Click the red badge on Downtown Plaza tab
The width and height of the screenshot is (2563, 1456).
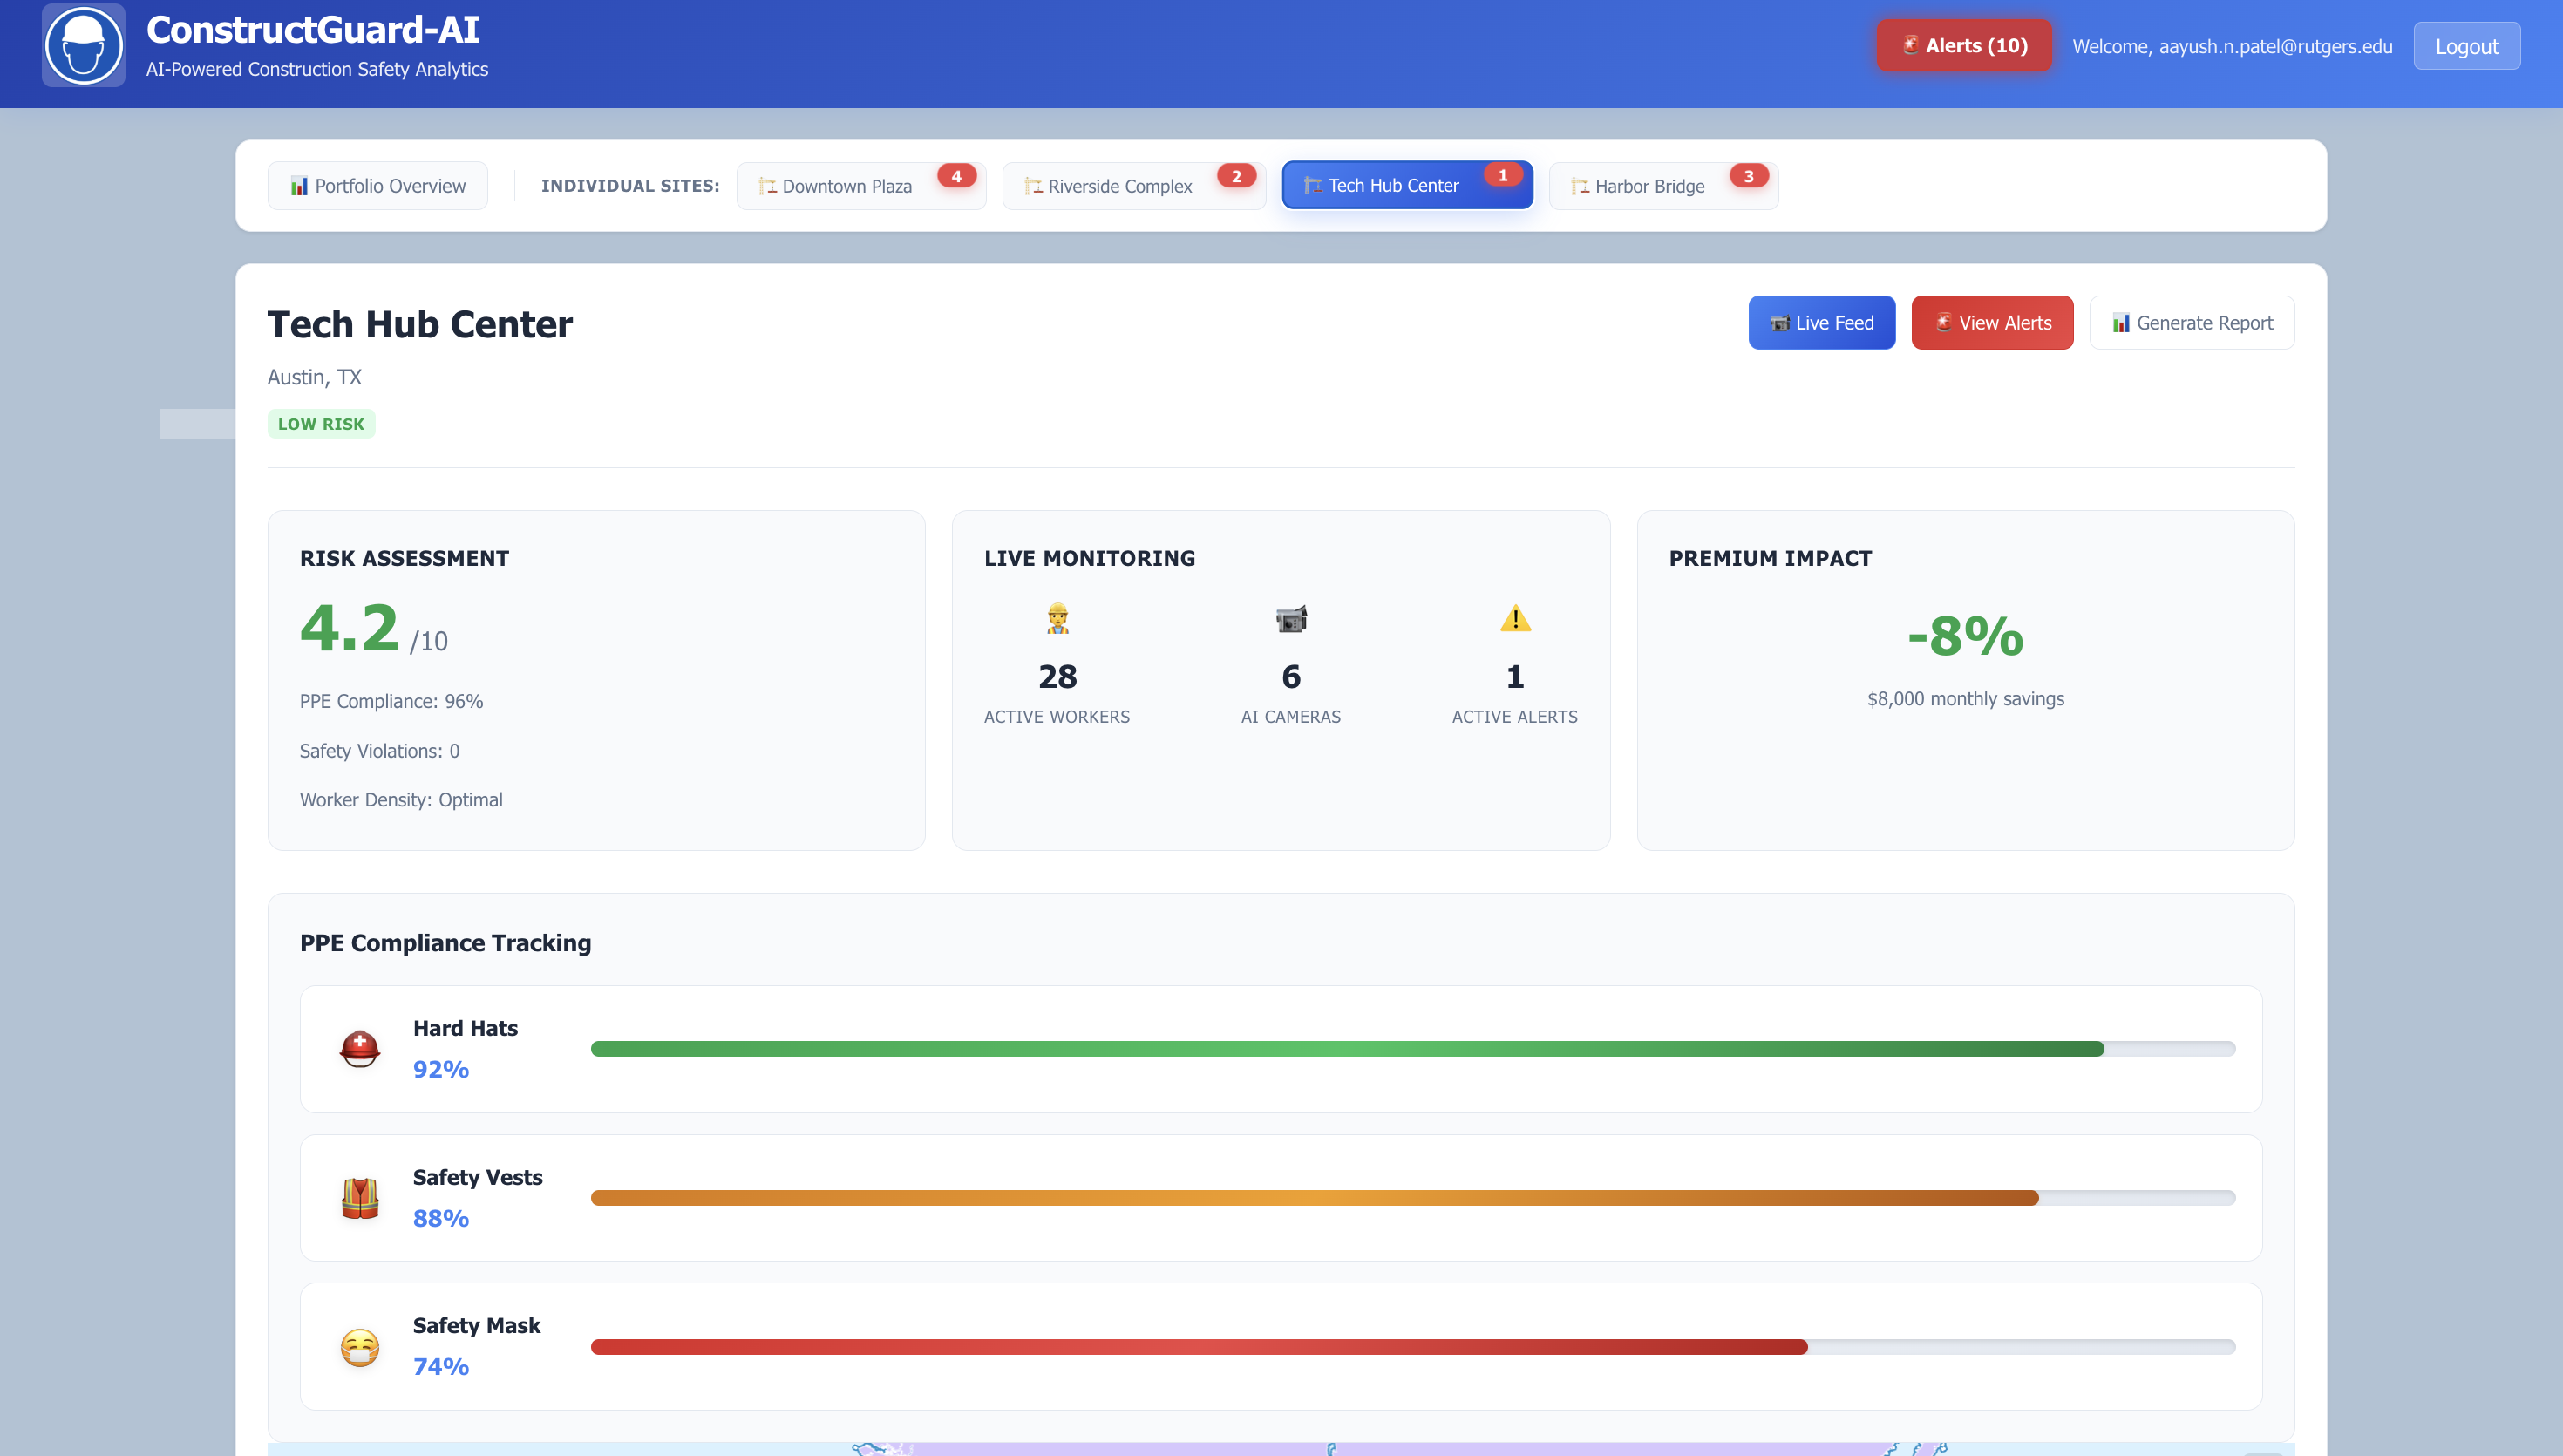tap(955, 176)
